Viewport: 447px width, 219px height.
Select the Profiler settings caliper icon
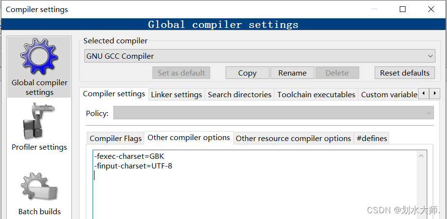pos(39,122)
